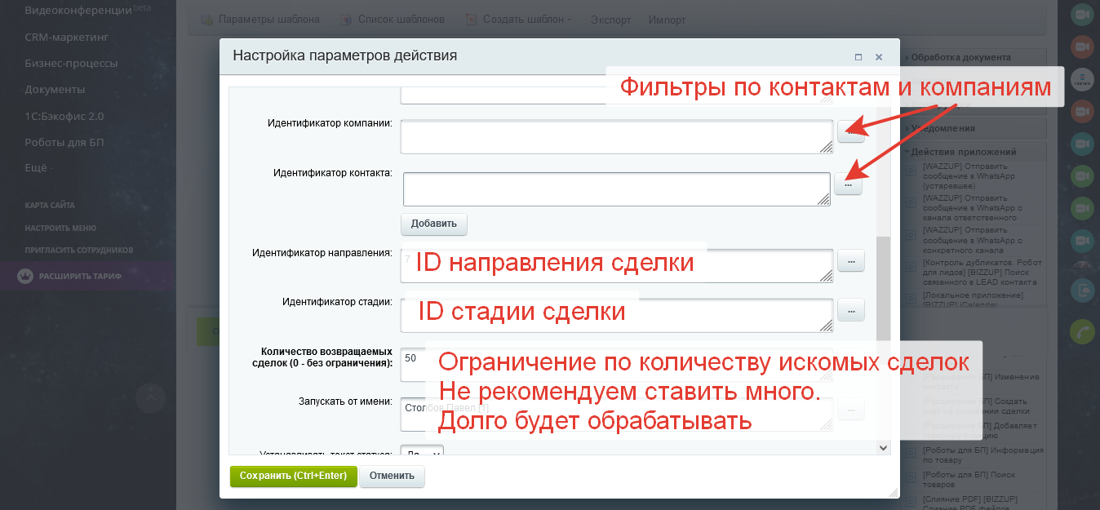The height and width of the screenshot is (510, 1100).
Task: Open Бизнес-процессы in the left menu
Action: coord(71,63)
